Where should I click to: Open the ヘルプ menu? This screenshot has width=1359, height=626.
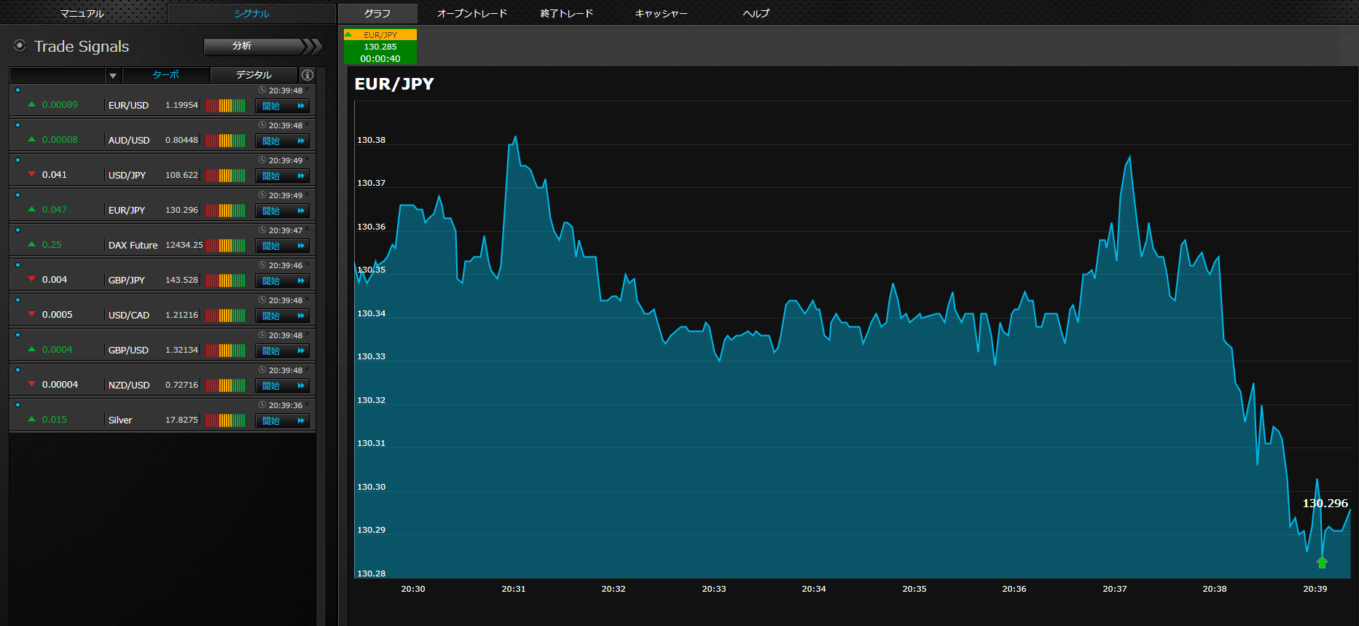[756, 13]
